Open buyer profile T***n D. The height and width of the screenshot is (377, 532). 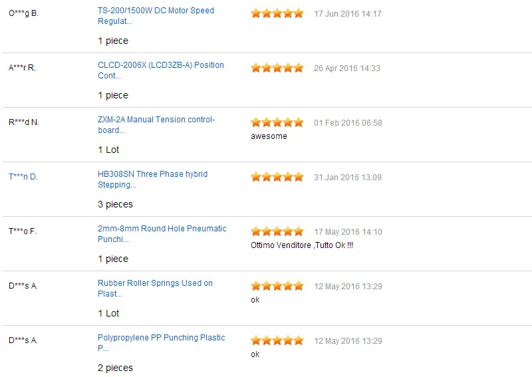pyautogui.click(x=23, y=177)
